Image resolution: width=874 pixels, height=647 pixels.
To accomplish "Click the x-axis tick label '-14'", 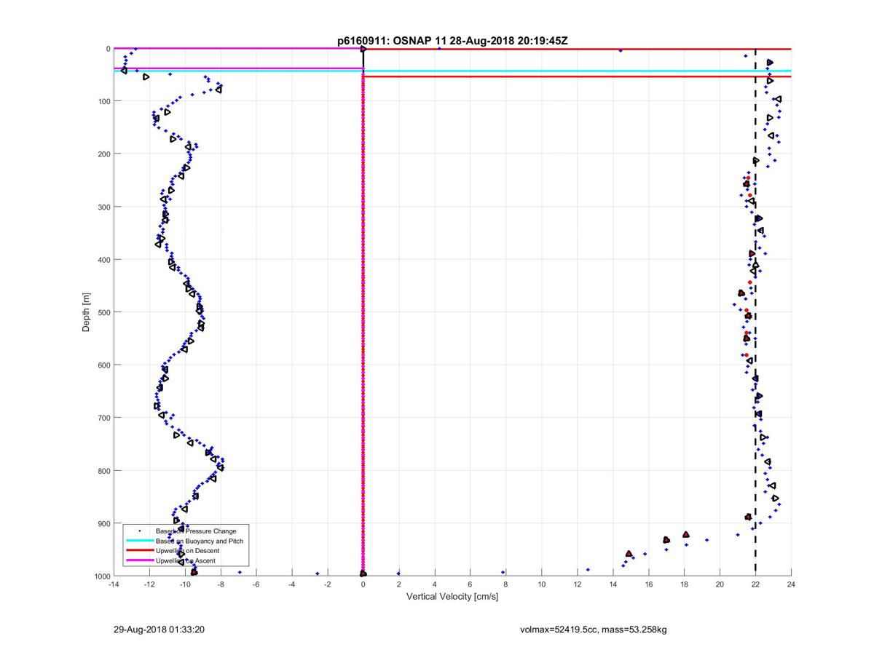I will 113,584.
